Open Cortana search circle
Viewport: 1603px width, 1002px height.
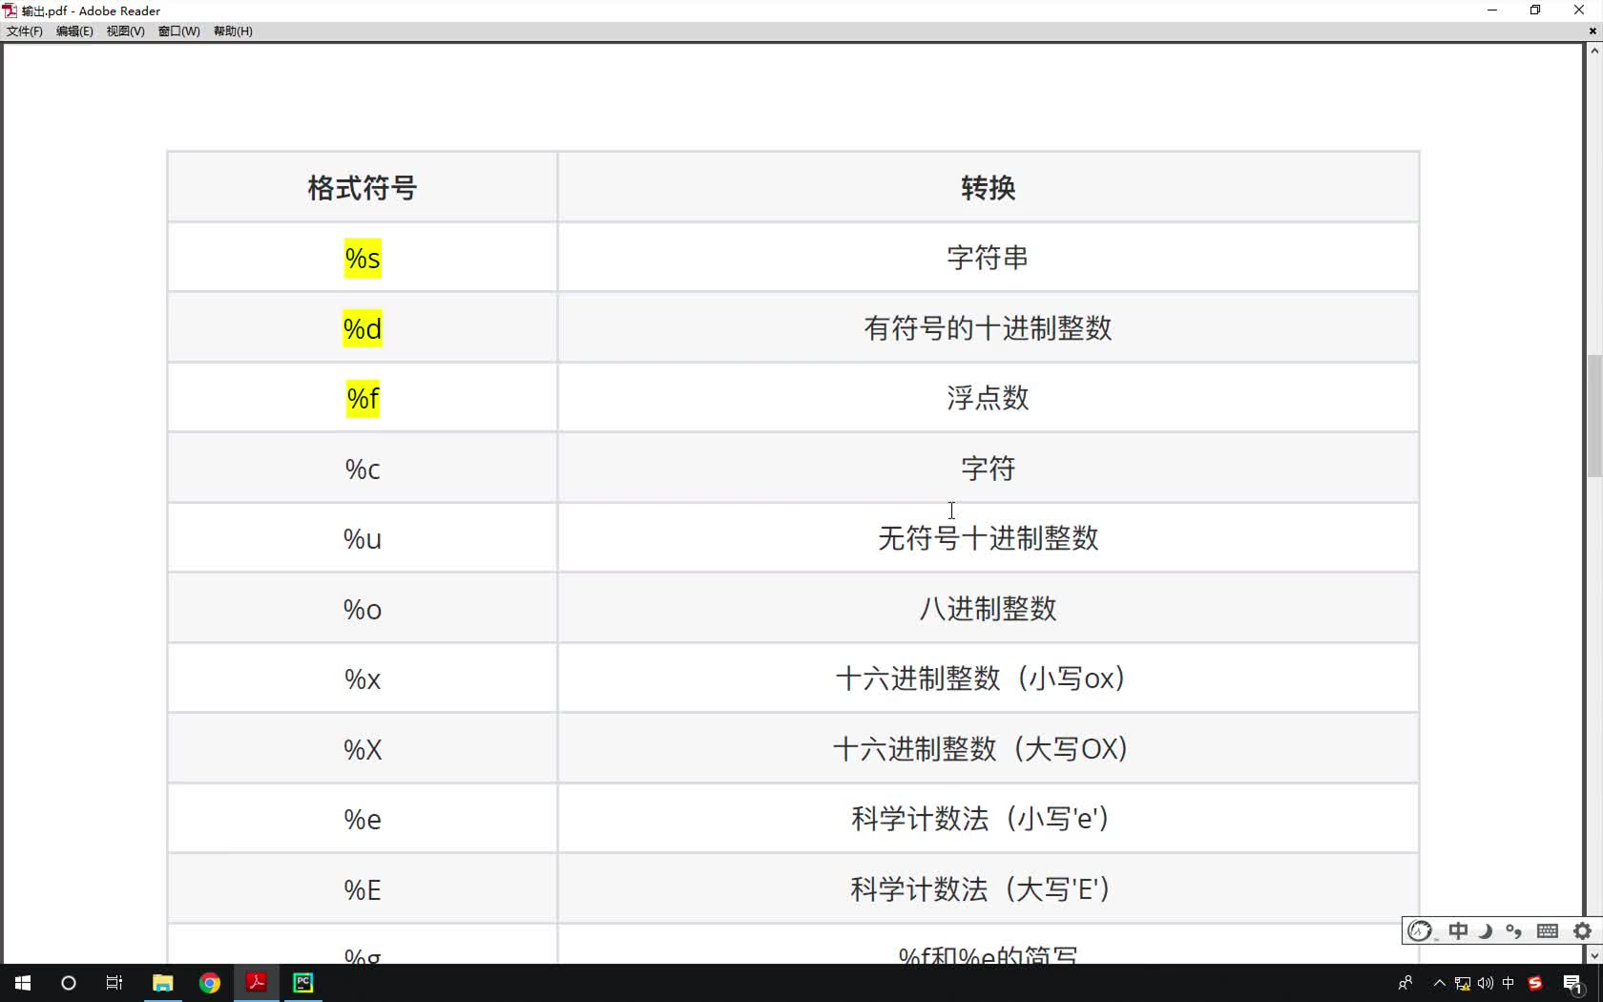click(68, 983)
